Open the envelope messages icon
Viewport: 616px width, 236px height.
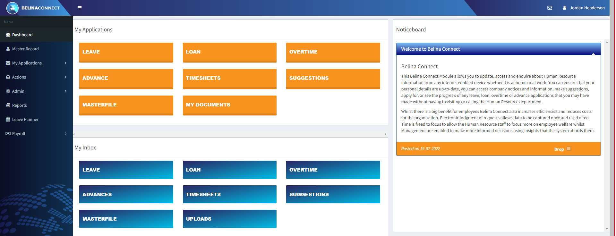pos(550,8)
